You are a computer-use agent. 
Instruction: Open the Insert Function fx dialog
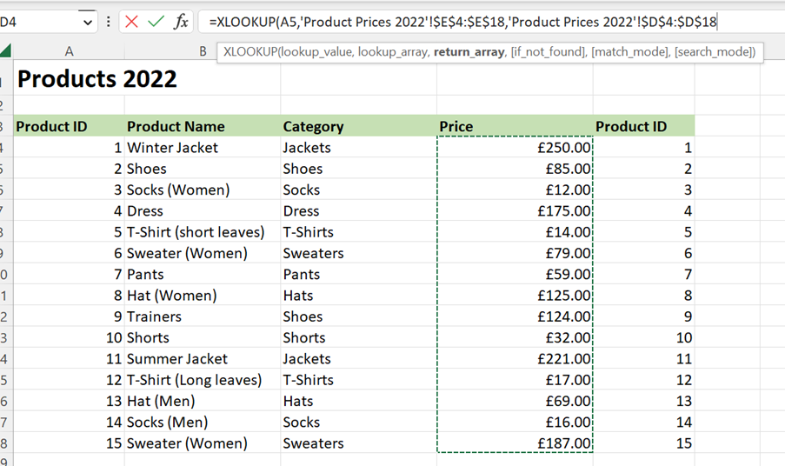click(x=181, y=22)
